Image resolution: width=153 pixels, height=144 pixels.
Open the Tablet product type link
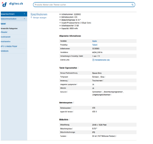pos(95,45)
